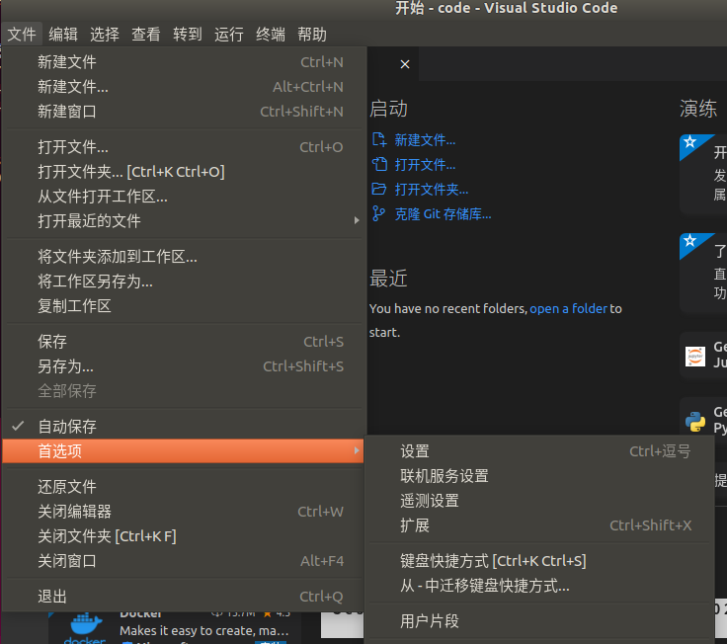Open the 终端 menu in menu bar
Screen dimensions: 727x644
271,35
